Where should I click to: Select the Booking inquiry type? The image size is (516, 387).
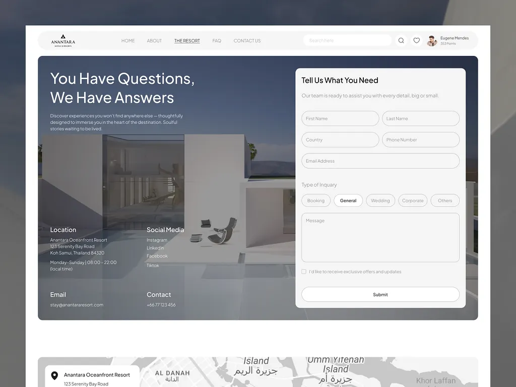316,201
